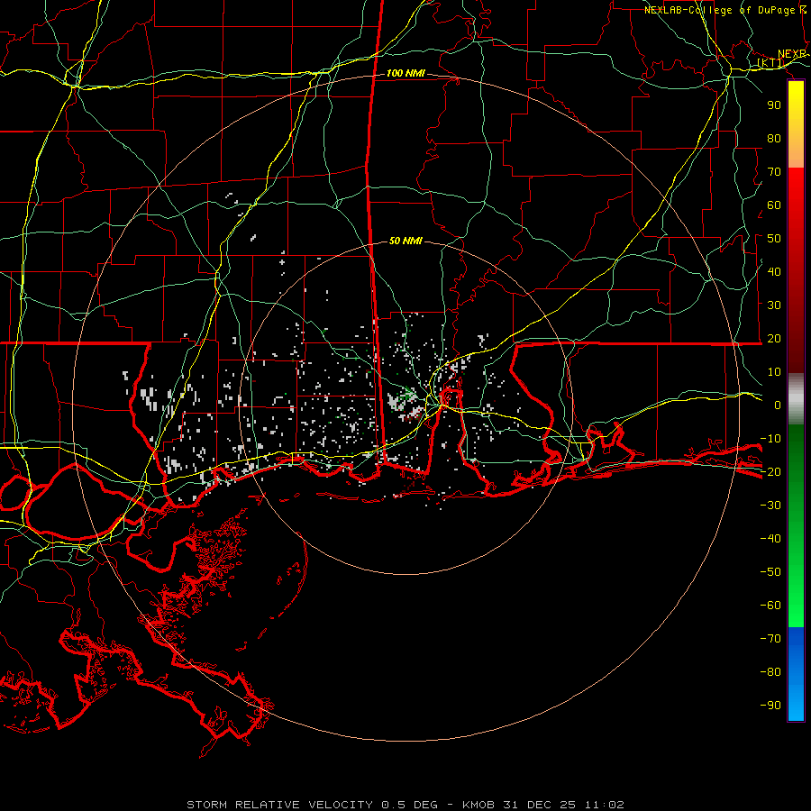Click the -10 value on the velocity scale
Image resolution: width=811 pixels, height=811 pixels.
coord(770,439)
